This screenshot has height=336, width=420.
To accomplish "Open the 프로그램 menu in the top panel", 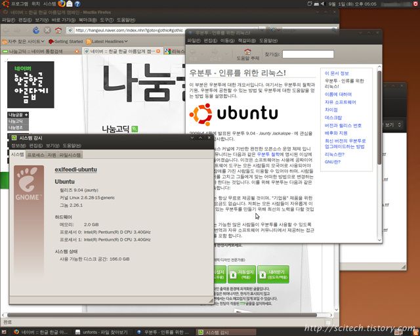I will [20, 4].
